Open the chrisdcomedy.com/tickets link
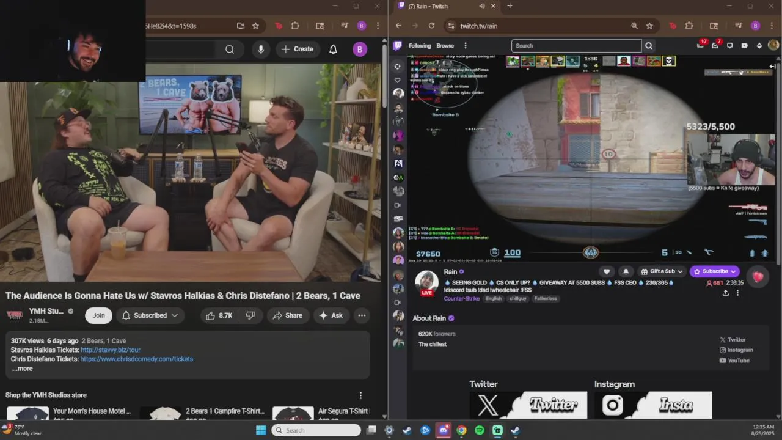Viewport: 782px width, 440px height. pos(137,359)
